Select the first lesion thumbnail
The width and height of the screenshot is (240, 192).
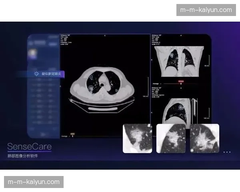pyautogui.click(x=137, y=138)
